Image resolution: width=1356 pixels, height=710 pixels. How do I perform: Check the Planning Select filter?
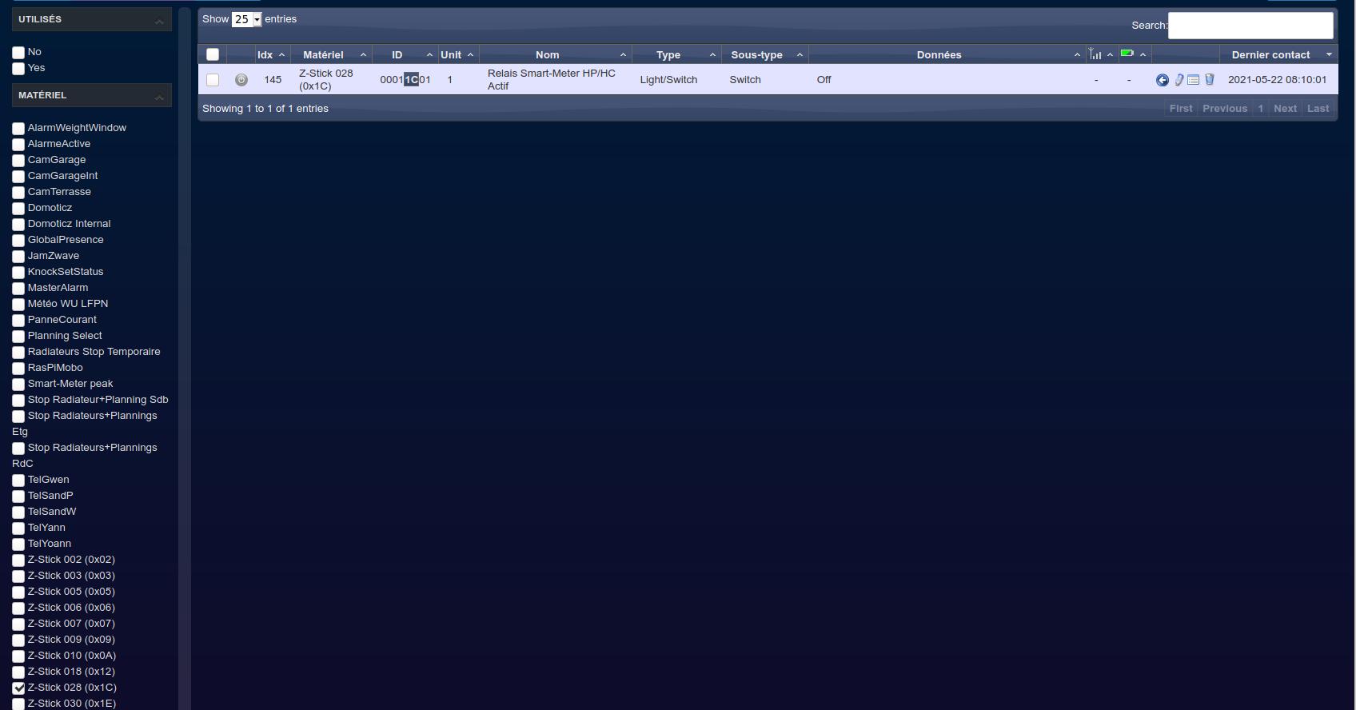tap(18, 337)
